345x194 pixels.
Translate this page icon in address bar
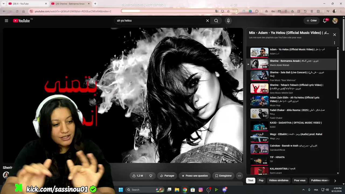(x=217, y=11)
